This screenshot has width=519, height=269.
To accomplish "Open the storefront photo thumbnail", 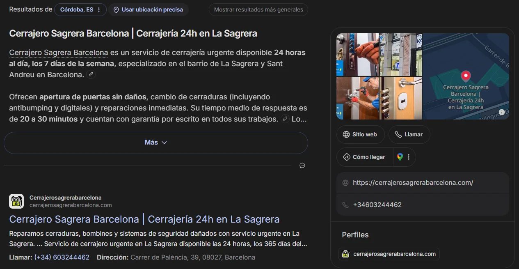I will coord(401,54).
